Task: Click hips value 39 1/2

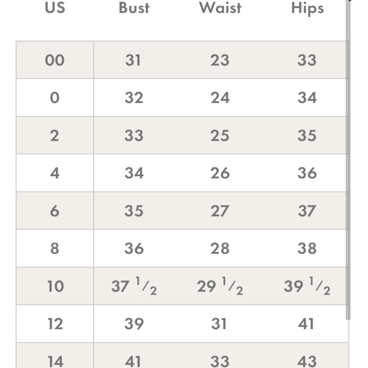Action: (307, 286)
